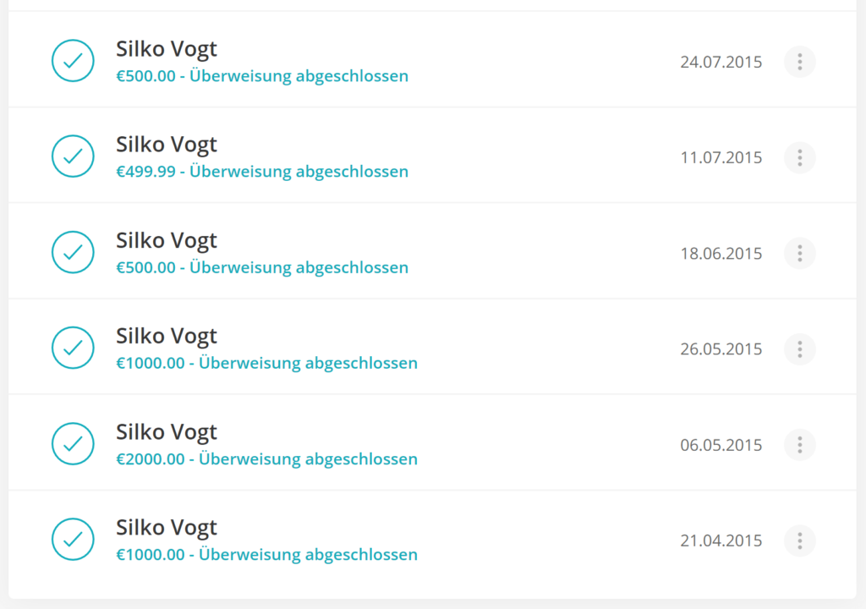This screenshot has width=866, height=609.
Task: Open €500.00 status text dated 18.06.2015
Action: (x=262, y=267)
